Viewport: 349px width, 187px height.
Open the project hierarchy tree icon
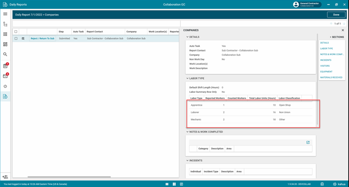click(x=5, y=24)
